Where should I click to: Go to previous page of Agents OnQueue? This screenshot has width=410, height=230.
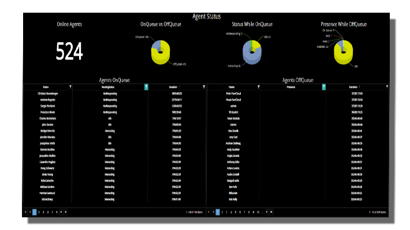coord(30,212)
